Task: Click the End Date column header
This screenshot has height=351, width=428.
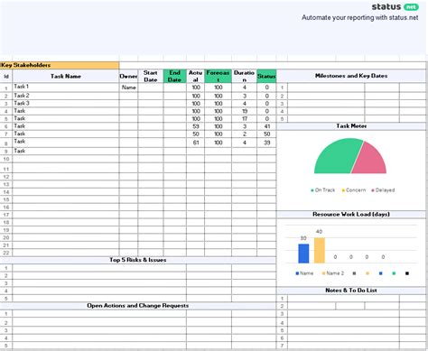Action: coord(174,76)
